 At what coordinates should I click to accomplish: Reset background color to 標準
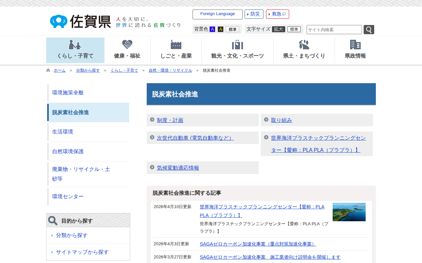pyautogui.click(x=232, y=29)
